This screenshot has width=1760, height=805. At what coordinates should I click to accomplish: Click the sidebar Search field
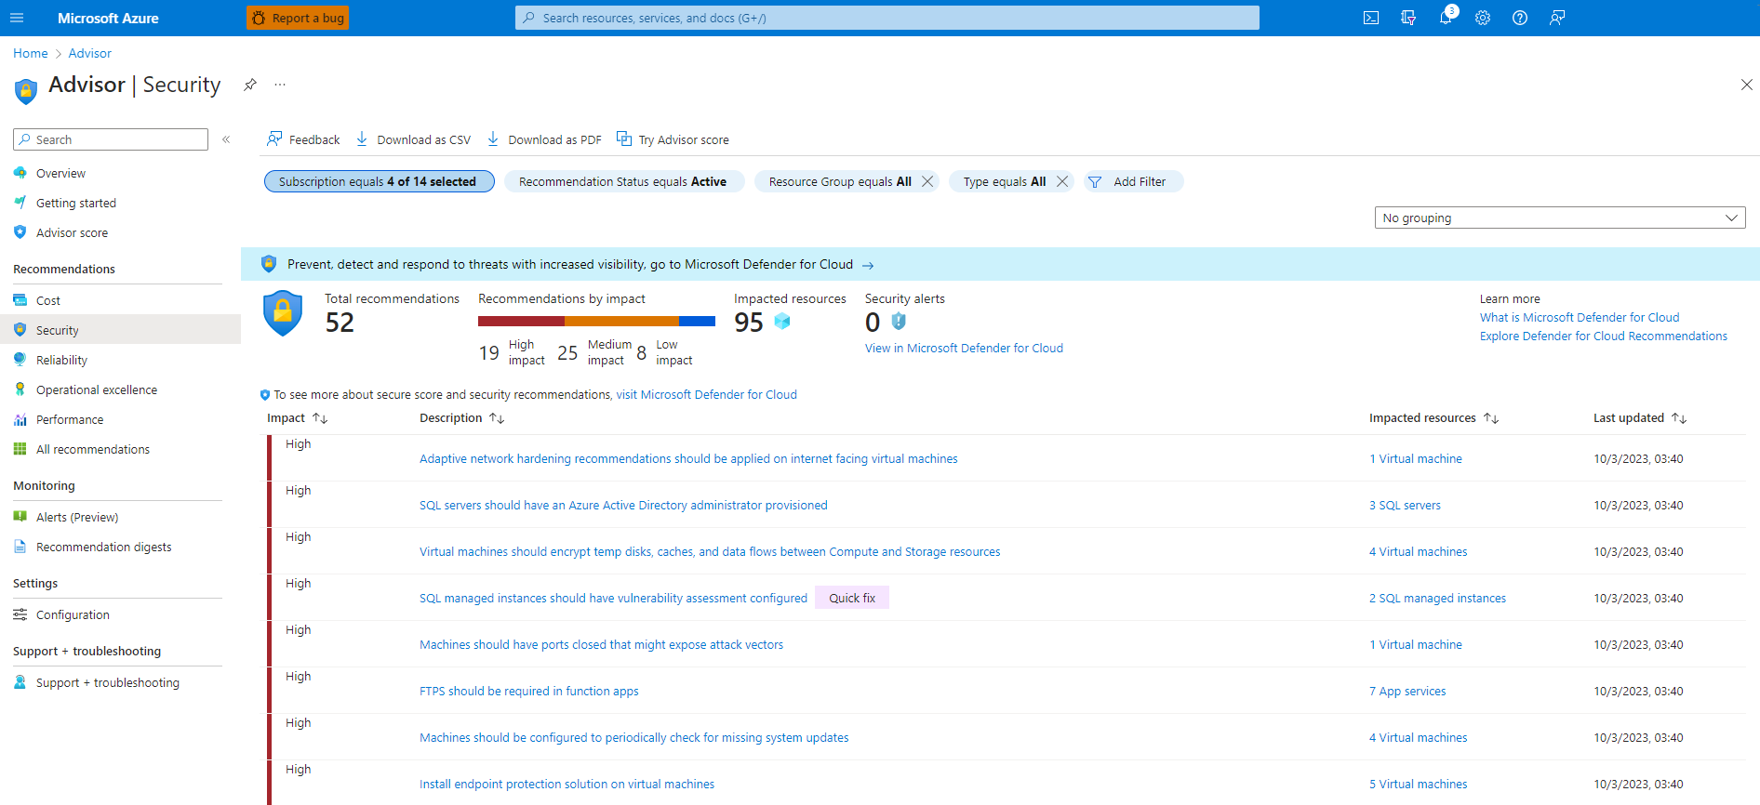(111, 139)
